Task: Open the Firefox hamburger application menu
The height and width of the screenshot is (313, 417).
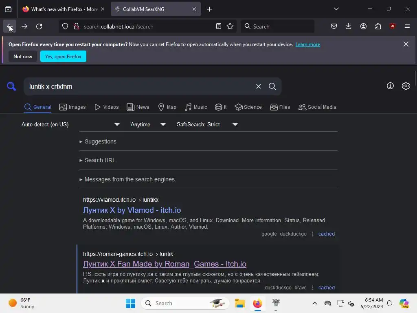Action: [x=407, y=26]
